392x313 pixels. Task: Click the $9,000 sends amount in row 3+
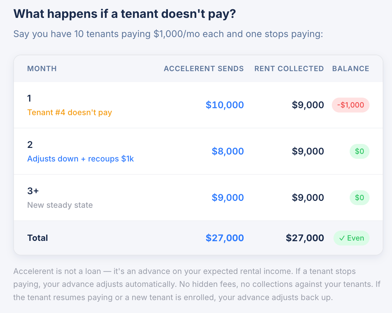228,198
